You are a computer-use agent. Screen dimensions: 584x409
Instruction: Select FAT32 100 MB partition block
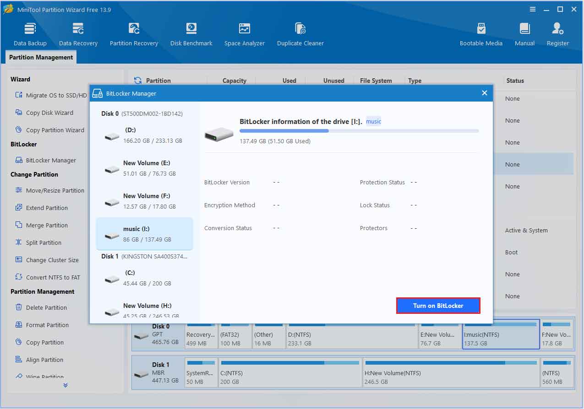[x=235, y=334]
